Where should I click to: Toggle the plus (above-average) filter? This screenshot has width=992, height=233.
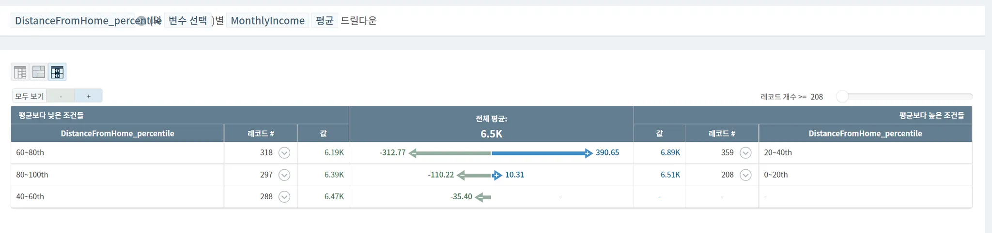(89, 96)
